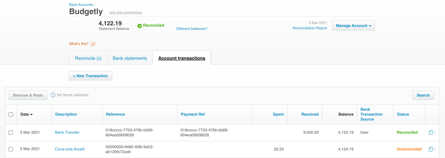Check the Coca-cola Amatil row checkbox
445x158 pixels.
pyautogui.click(x=11, y=149)
